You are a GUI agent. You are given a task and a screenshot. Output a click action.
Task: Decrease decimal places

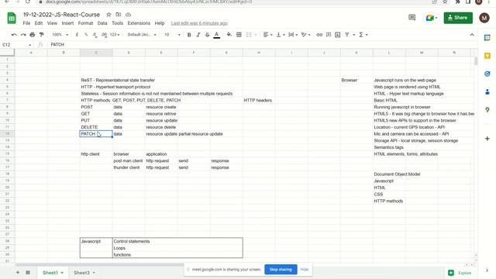click(x=95, y=35)
